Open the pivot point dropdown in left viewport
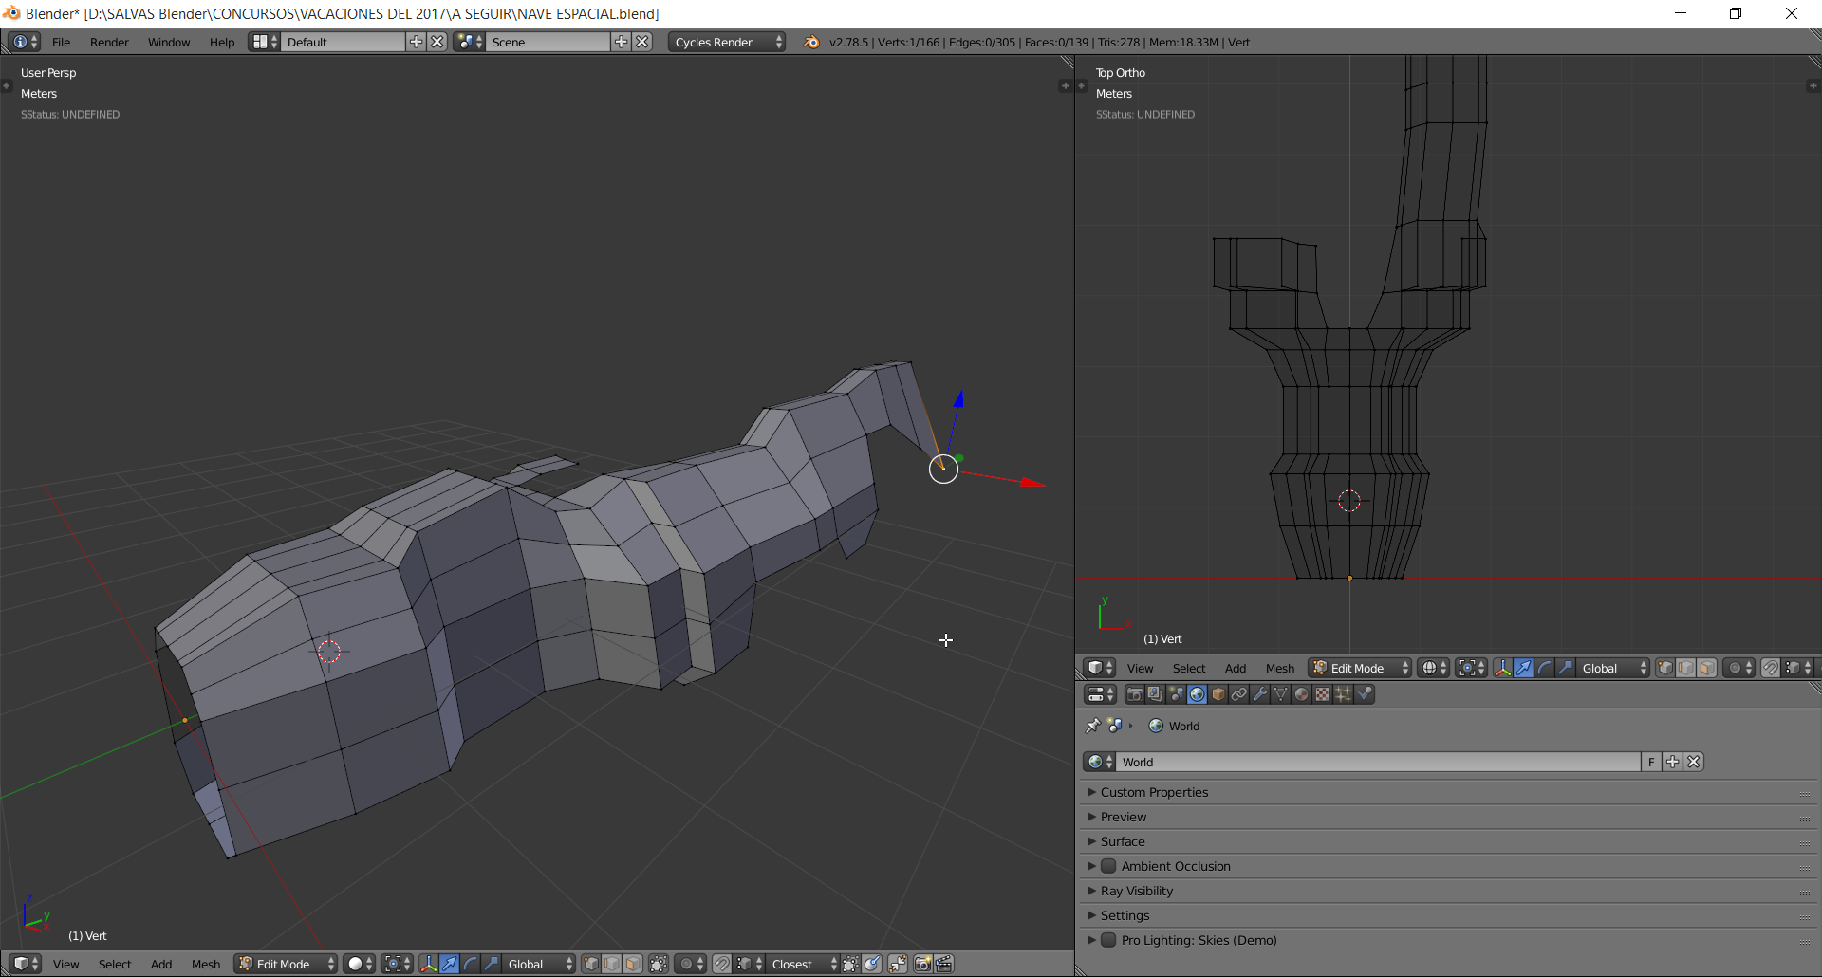The height and width of the screenshot is (977, 1822). [x=397, y=964]
